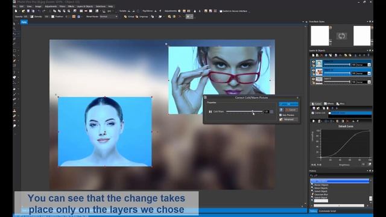Click the Opacity value field
Screen dimensions: 386x217
pyautogui.click(x=25, y=17)
